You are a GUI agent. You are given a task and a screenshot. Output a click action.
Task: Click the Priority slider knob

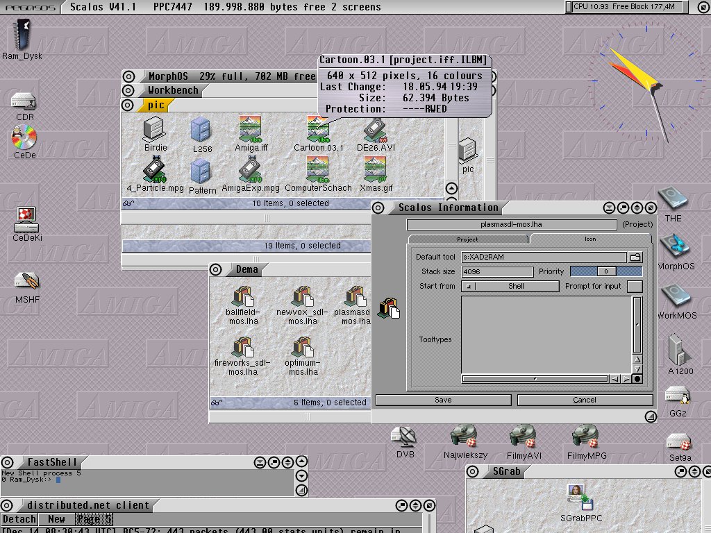tap(606, 271)
